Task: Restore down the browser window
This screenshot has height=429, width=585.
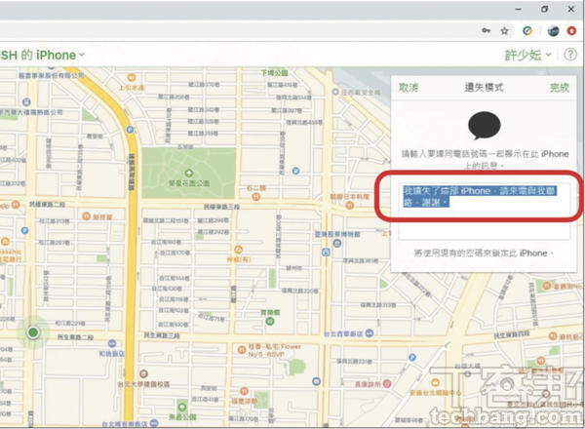Action: 544,10
